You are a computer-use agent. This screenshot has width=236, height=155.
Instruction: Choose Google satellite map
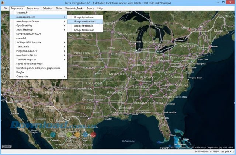pyautogui.click(x=84, y=21)
